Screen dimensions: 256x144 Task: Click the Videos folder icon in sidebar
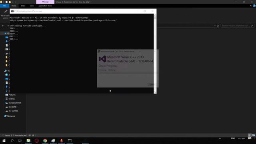pyautogui.click(x=7, y=99)
